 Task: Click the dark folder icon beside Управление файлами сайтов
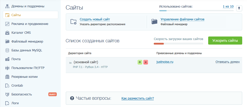pos(154,22)
